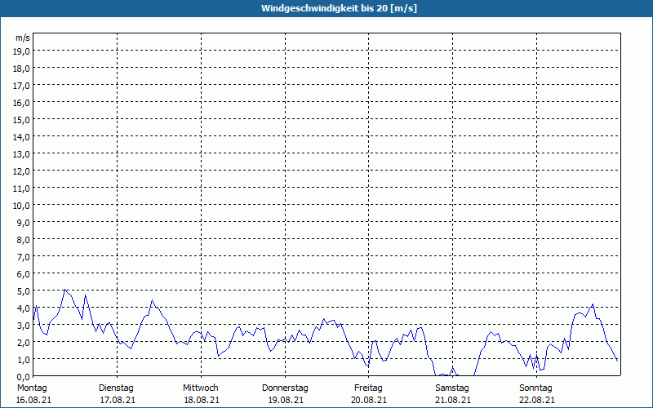Click the Freitag day label

(369, 388)
